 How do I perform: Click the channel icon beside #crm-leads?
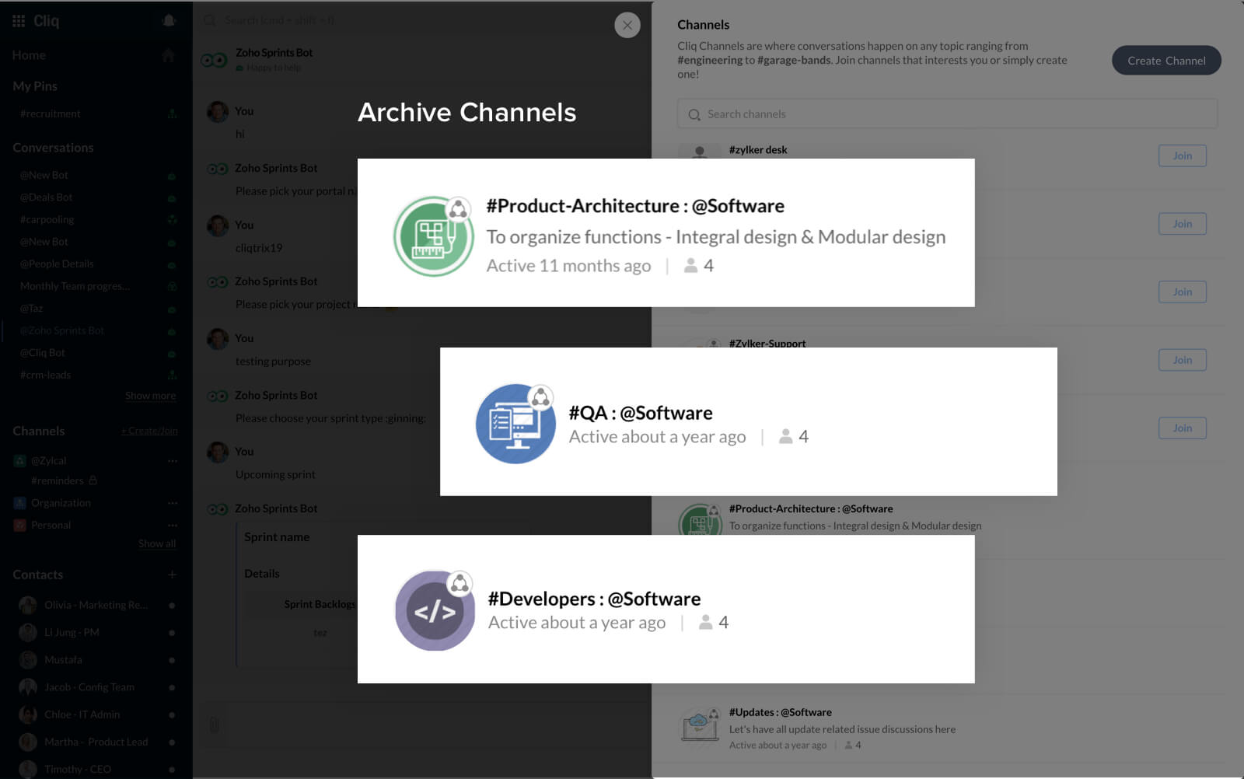pyautogui.click(x=172, y=376)
